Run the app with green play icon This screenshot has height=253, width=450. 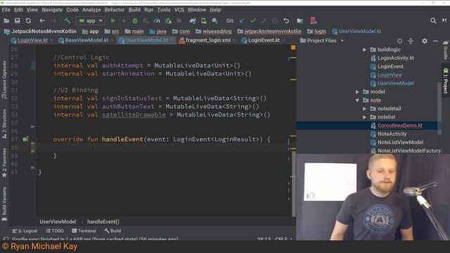113,20
